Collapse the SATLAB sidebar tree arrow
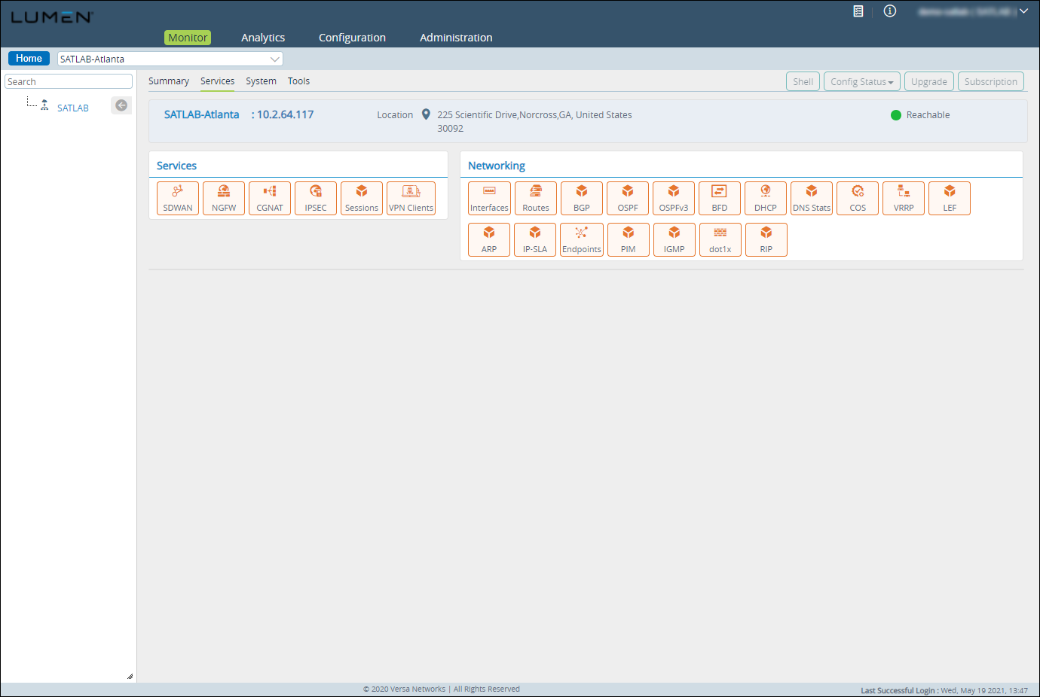1040x697 pixels. pos(121,105)
